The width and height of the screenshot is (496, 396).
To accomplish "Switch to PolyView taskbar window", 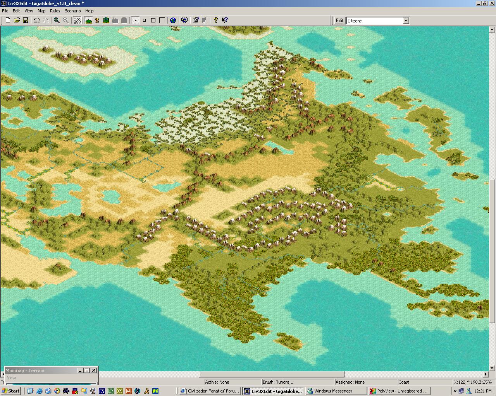I will coord(399,391).
